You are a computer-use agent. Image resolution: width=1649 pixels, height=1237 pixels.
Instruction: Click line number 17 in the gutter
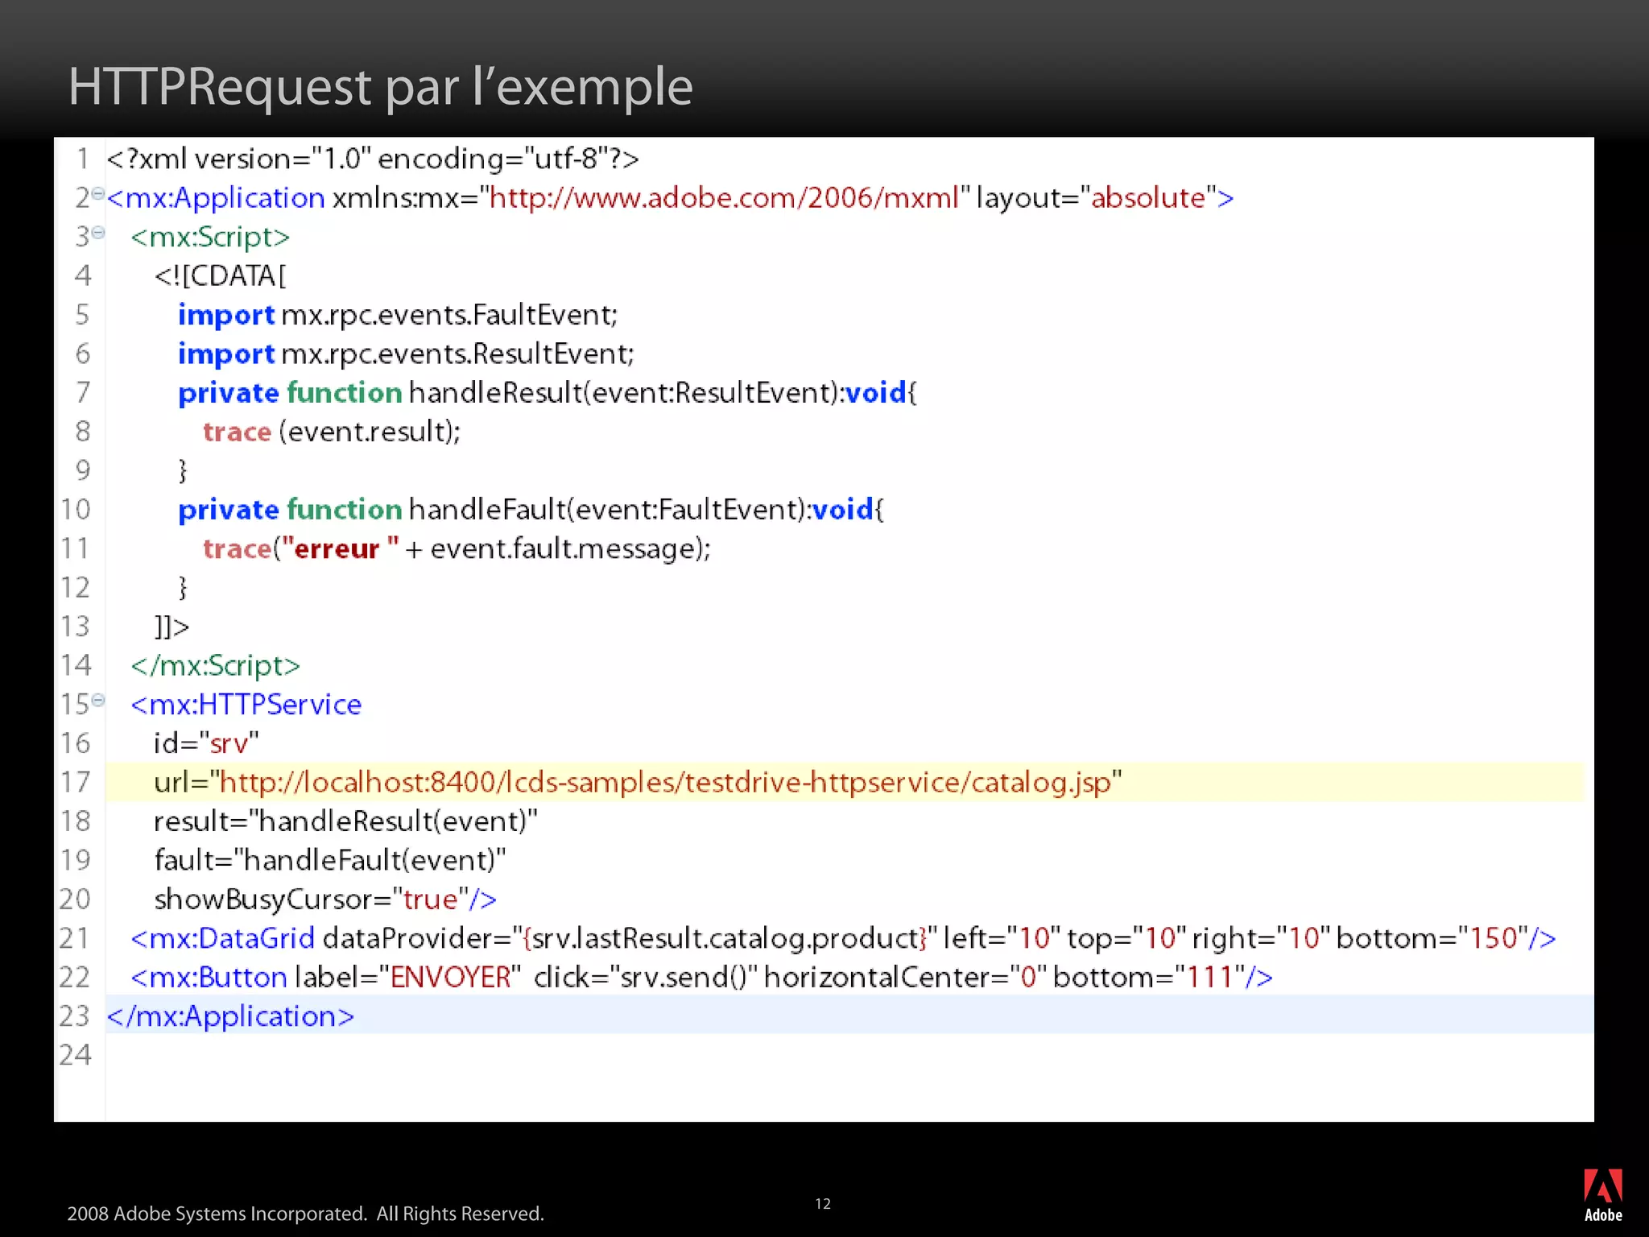75,782
